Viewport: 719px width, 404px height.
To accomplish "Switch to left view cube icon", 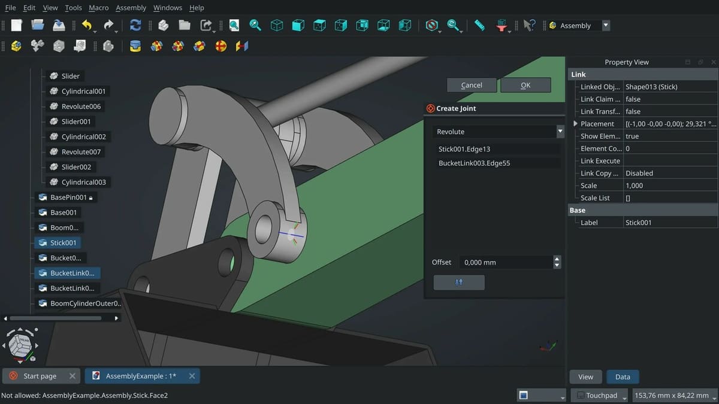I will tap(405, 25).
